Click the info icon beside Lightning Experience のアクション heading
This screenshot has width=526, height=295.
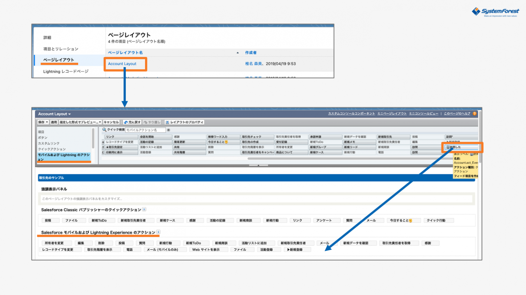[158, 232]
